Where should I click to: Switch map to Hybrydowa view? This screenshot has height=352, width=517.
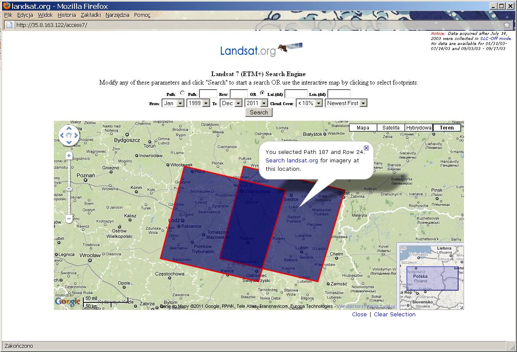pos(419,128)
